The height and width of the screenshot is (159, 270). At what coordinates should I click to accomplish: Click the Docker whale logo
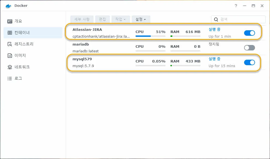point(8,5)
